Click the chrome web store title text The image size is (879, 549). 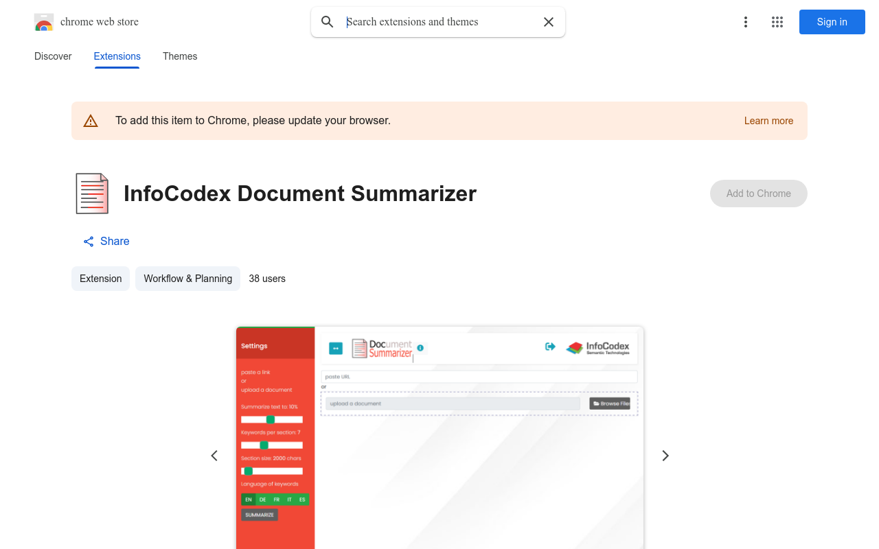pos(100,22)
